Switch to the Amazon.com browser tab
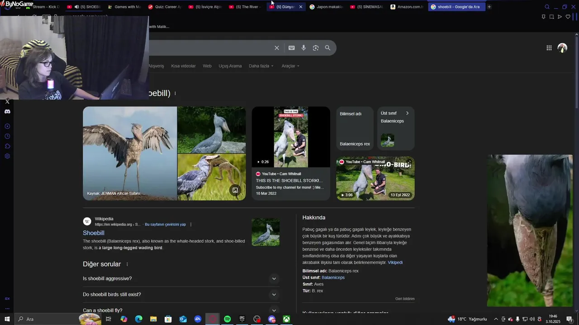The image size is (579, 325). (407, 7)
